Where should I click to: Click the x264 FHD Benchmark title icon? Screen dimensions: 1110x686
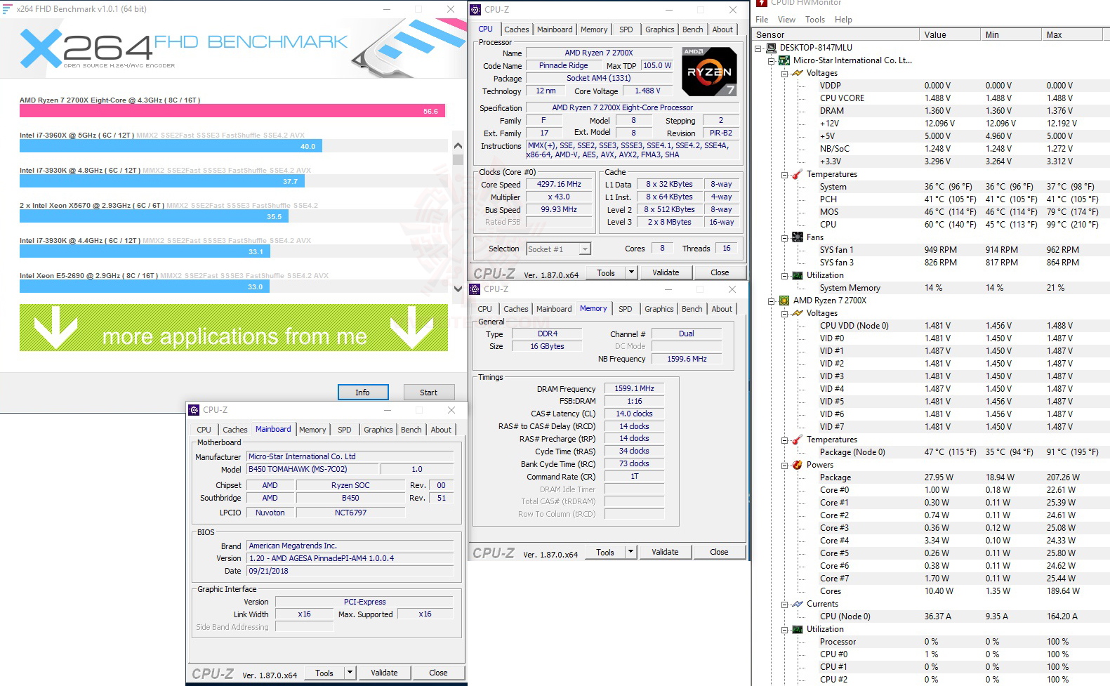(x=8, y=9)
